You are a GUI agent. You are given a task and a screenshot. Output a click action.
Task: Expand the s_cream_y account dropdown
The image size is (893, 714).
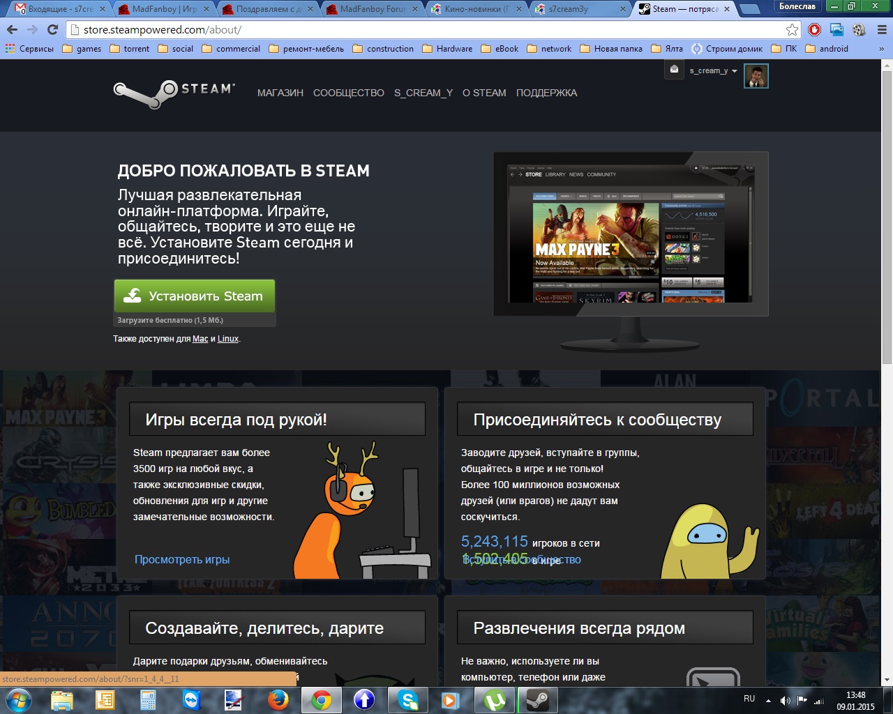[713, 71]
